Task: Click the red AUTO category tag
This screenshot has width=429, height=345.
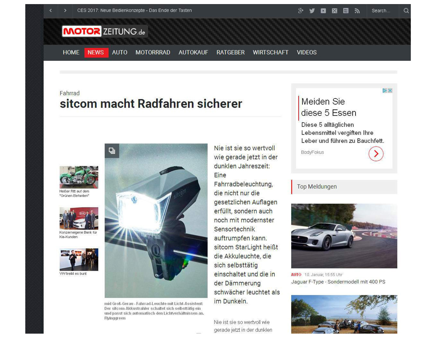Action: [x=296, y=275]
